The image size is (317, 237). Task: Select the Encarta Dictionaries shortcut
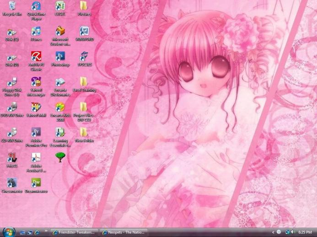click(x=60, y=87)
